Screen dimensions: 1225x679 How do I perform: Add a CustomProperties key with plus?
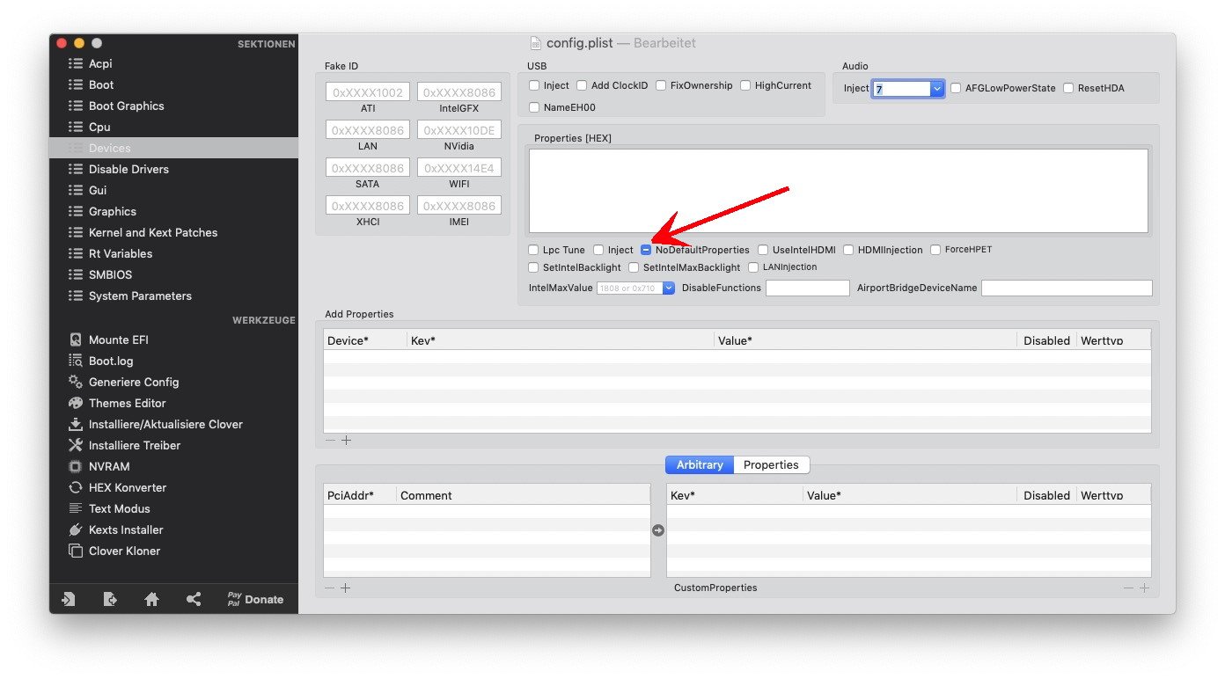point(1144,588)
